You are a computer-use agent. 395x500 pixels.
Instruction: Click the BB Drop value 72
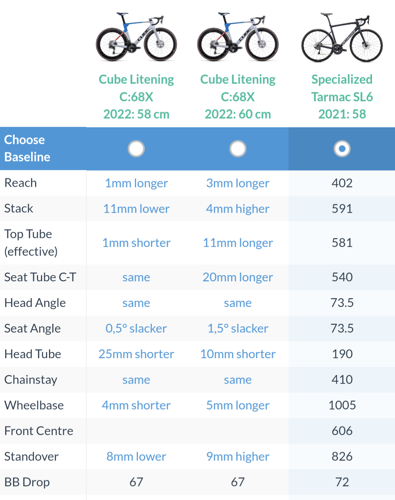point(342,482)
